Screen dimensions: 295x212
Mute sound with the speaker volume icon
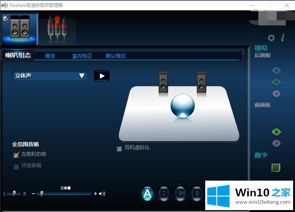coord(102,194)
